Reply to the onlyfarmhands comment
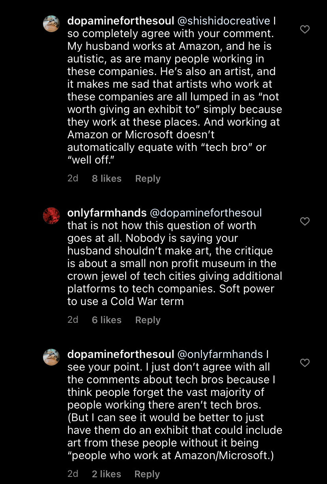 tap(148, 320)
